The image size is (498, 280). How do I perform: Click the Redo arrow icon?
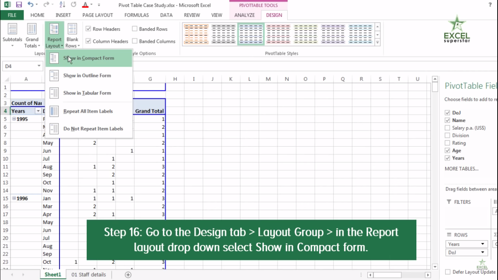tap(46, 5)
